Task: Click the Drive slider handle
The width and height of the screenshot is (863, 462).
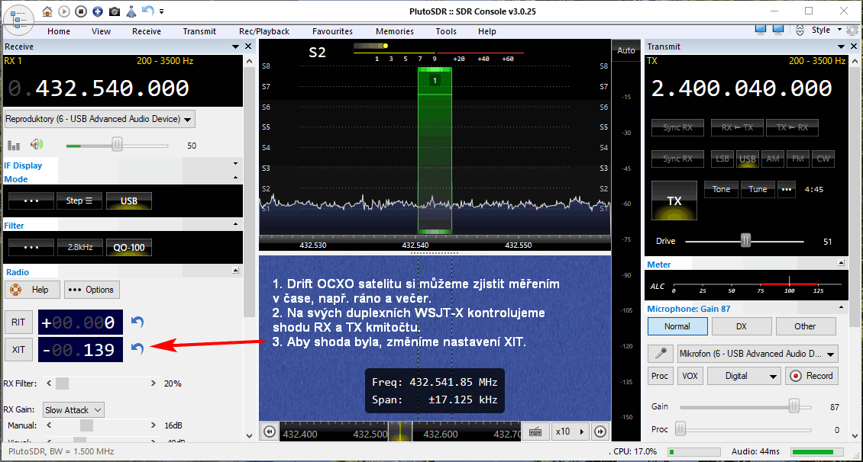Action: coord(745,241)
